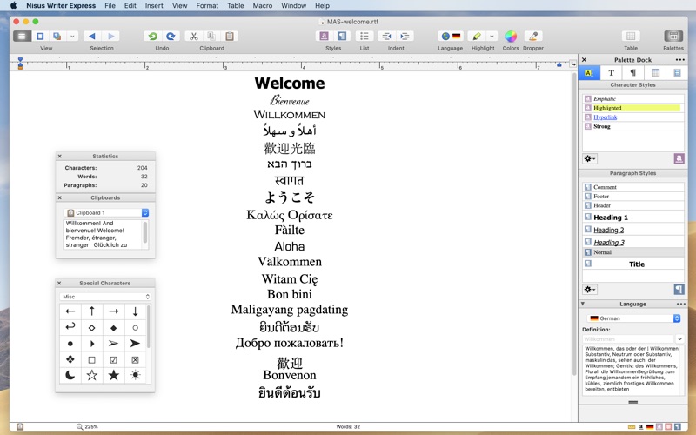Select the draft view mode icon
696x435 pixels.
(23, 36)
